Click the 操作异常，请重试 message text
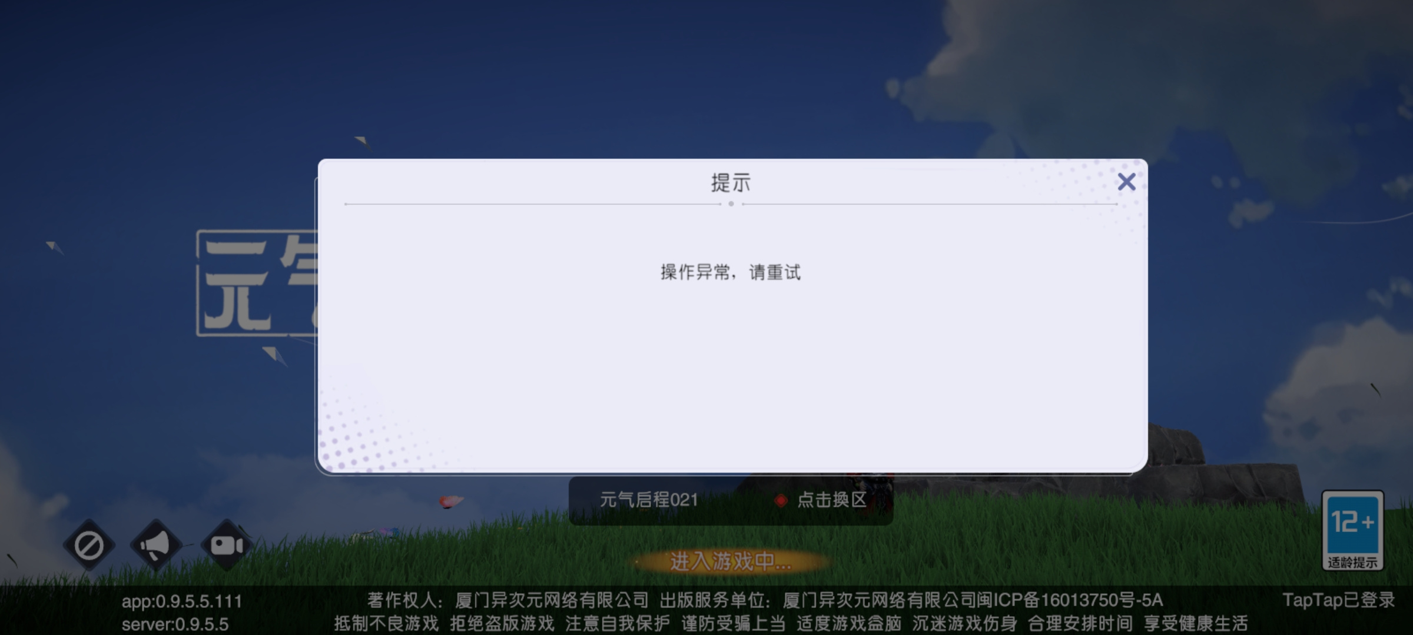This screenshot has width=1413, height=635. pyautogui.click(x=731, y=272)
